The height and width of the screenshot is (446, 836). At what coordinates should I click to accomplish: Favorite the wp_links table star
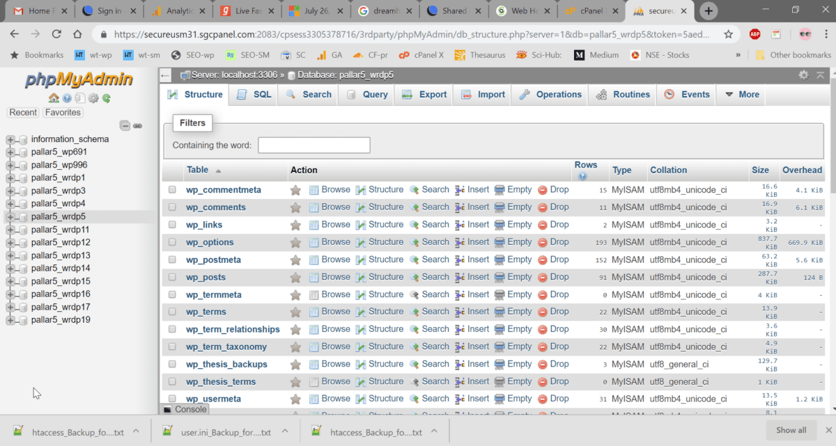[295, 224]
